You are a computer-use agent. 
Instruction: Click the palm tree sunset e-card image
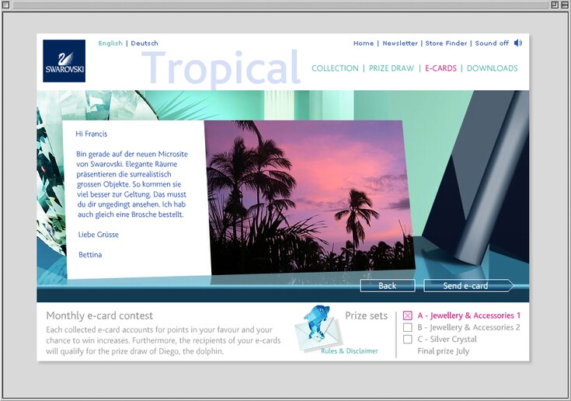309,197
